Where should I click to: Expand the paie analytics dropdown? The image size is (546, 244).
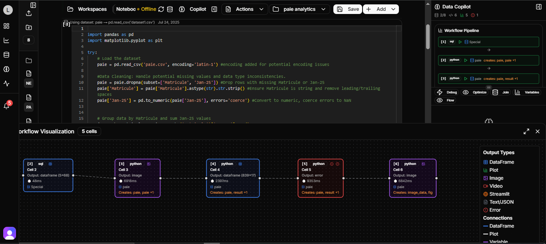pos(299,9)
